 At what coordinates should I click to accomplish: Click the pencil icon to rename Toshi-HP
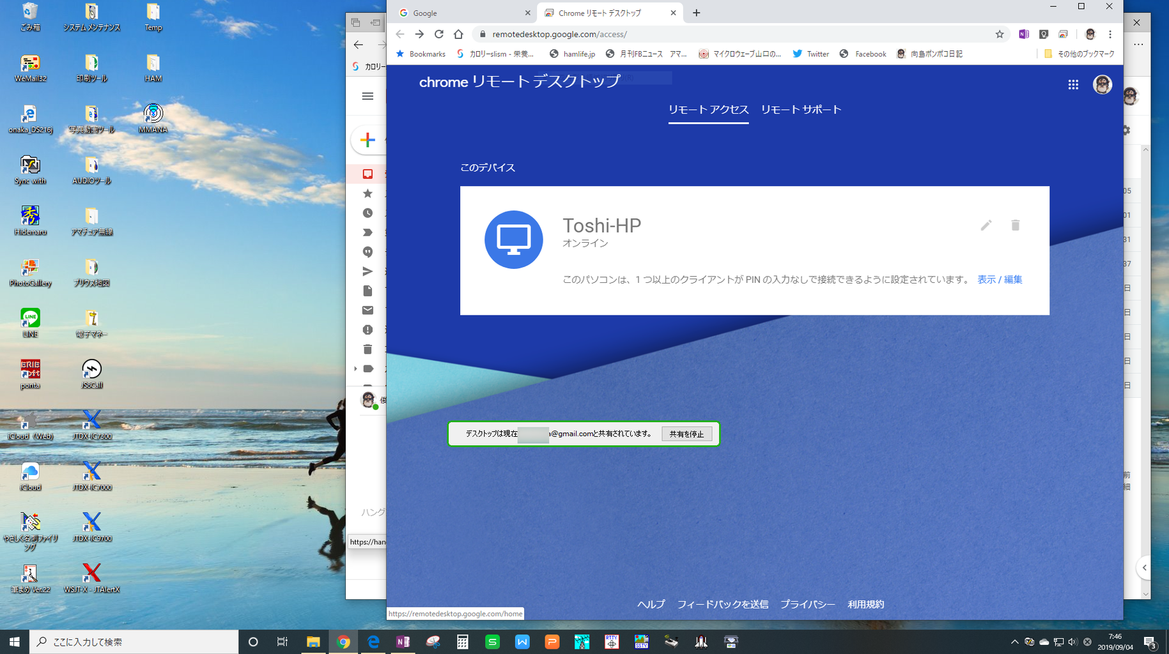(x=986, y=225)
